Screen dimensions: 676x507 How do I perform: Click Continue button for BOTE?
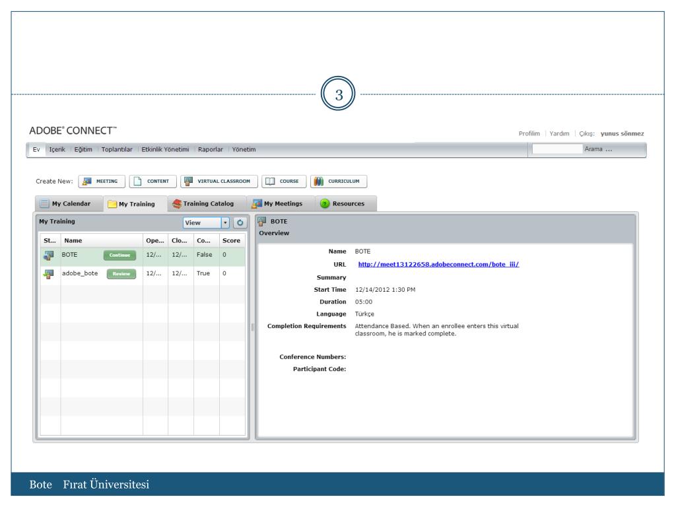click(x=119, y=255)
